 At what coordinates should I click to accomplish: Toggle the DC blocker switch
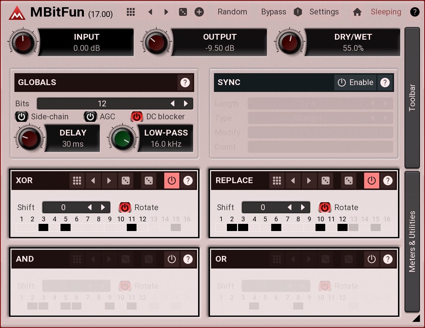[x=137, y=117]
